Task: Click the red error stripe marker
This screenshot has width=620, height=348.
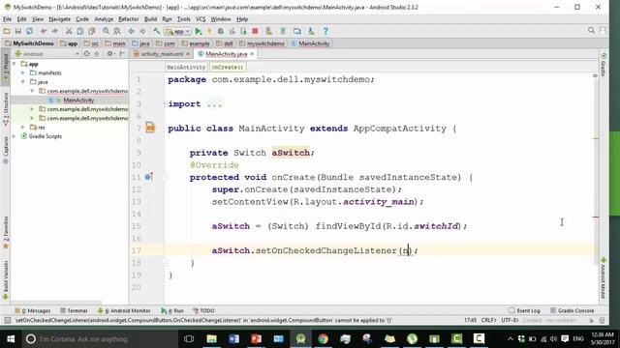Action: tap(596, 217)
